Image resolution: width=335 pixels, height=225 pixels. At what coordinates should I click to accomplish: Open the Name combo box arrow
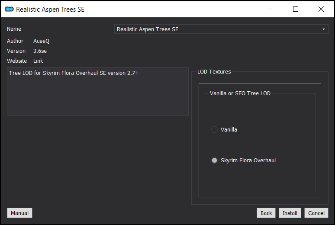tap(324, 29)
